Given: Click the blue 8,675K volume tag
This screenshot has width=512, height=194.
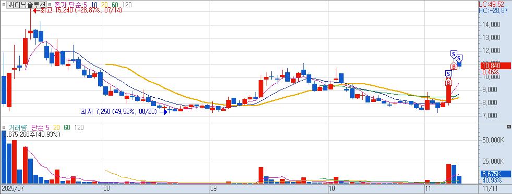Looking at the screenshot, I should (496, 174).
